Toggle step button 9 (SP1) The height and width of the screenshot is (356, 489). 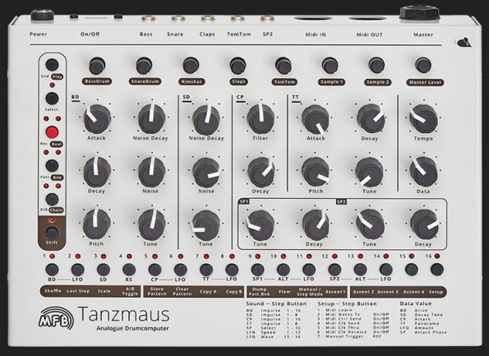point(257,270)
